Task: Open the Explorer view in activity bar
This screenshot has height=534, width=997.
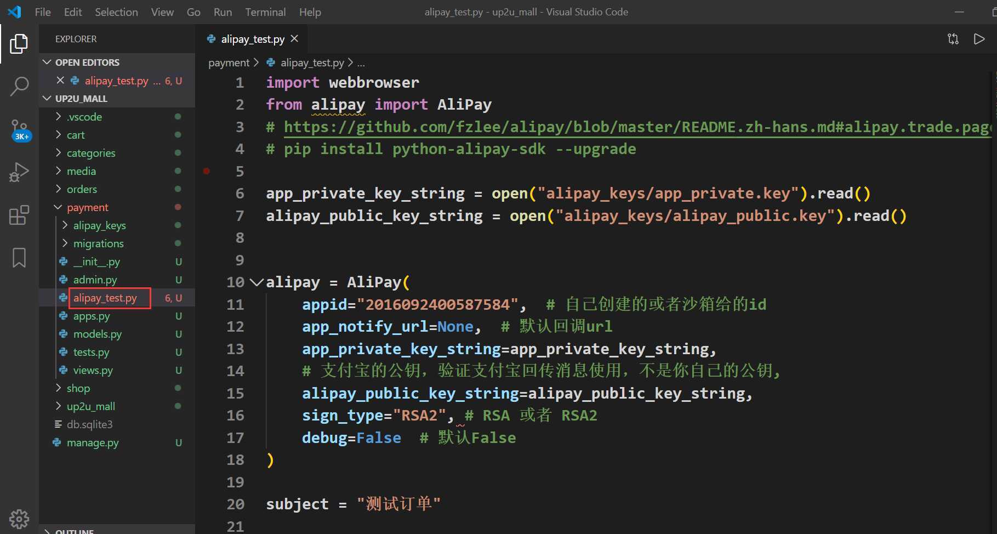Action: (19, 44)
